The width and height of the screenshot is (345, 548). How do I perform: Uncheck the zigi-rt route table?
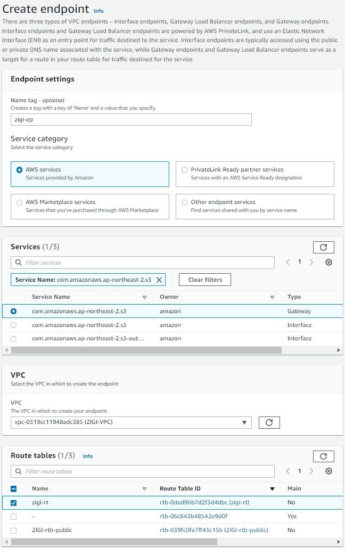point(14,502)
